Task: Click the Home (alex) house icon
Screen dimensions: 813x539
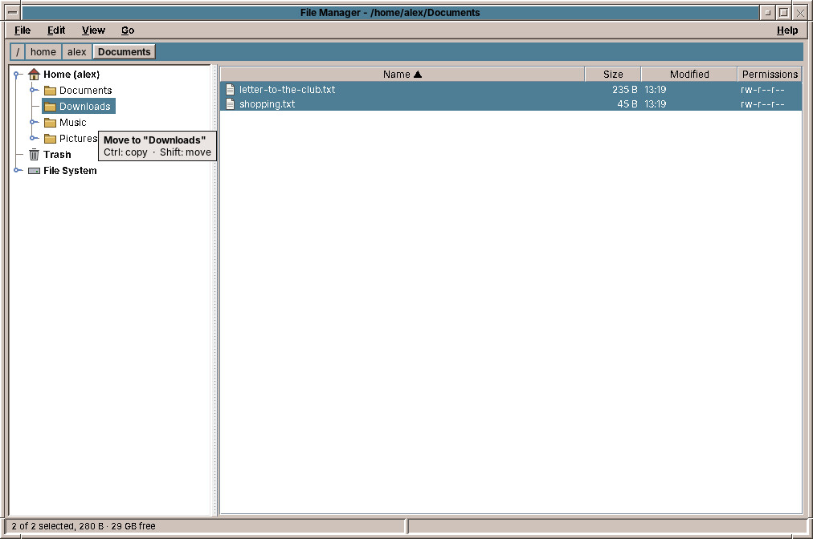Action: (x=35, y=74)
